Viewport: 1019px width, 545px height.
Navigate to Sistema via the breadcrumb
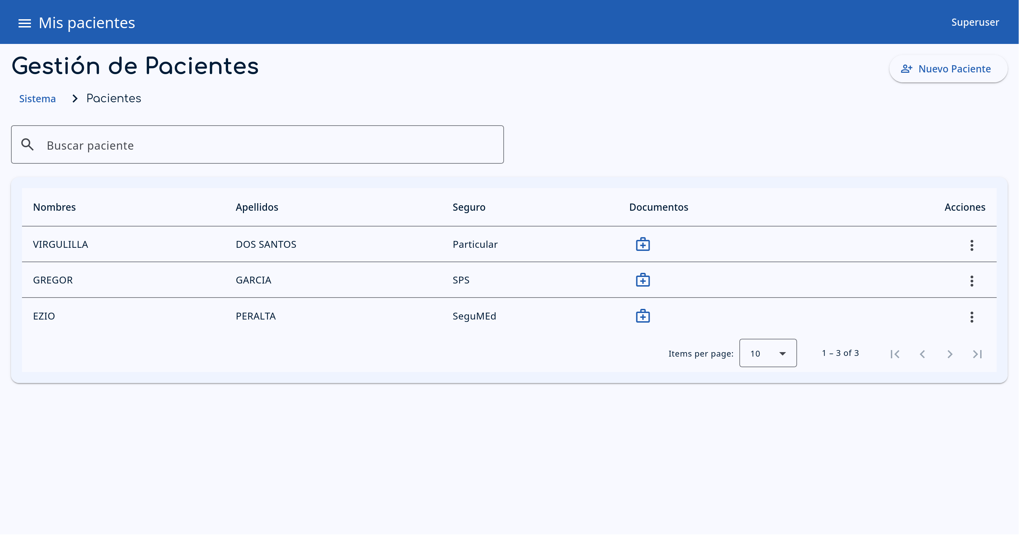click(x=37, y=98)
